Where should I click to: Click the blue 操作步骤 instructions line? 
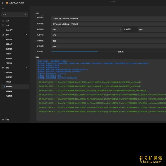pos(93,63)
